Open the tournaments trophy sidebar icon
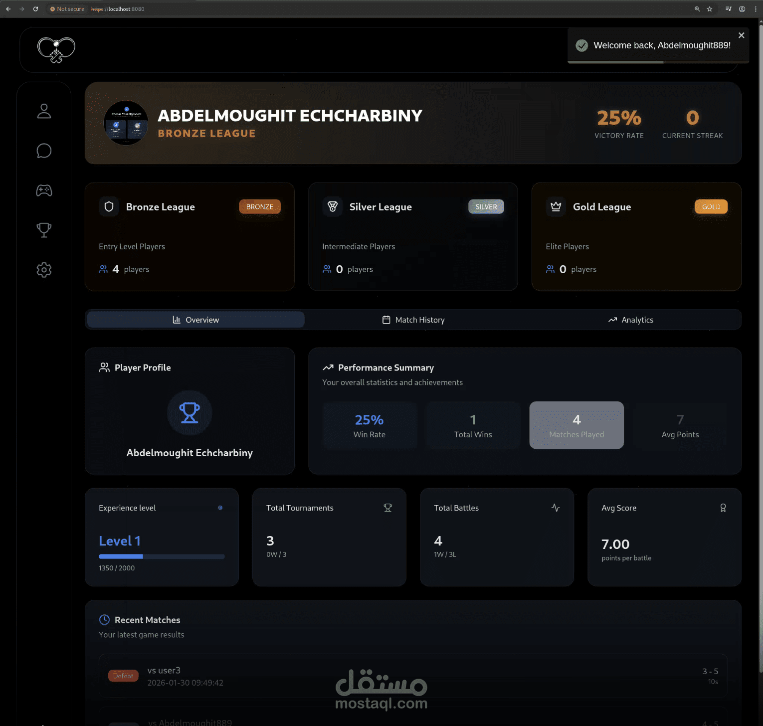Screen dimensions: 763x726 [x=44, y=230]
